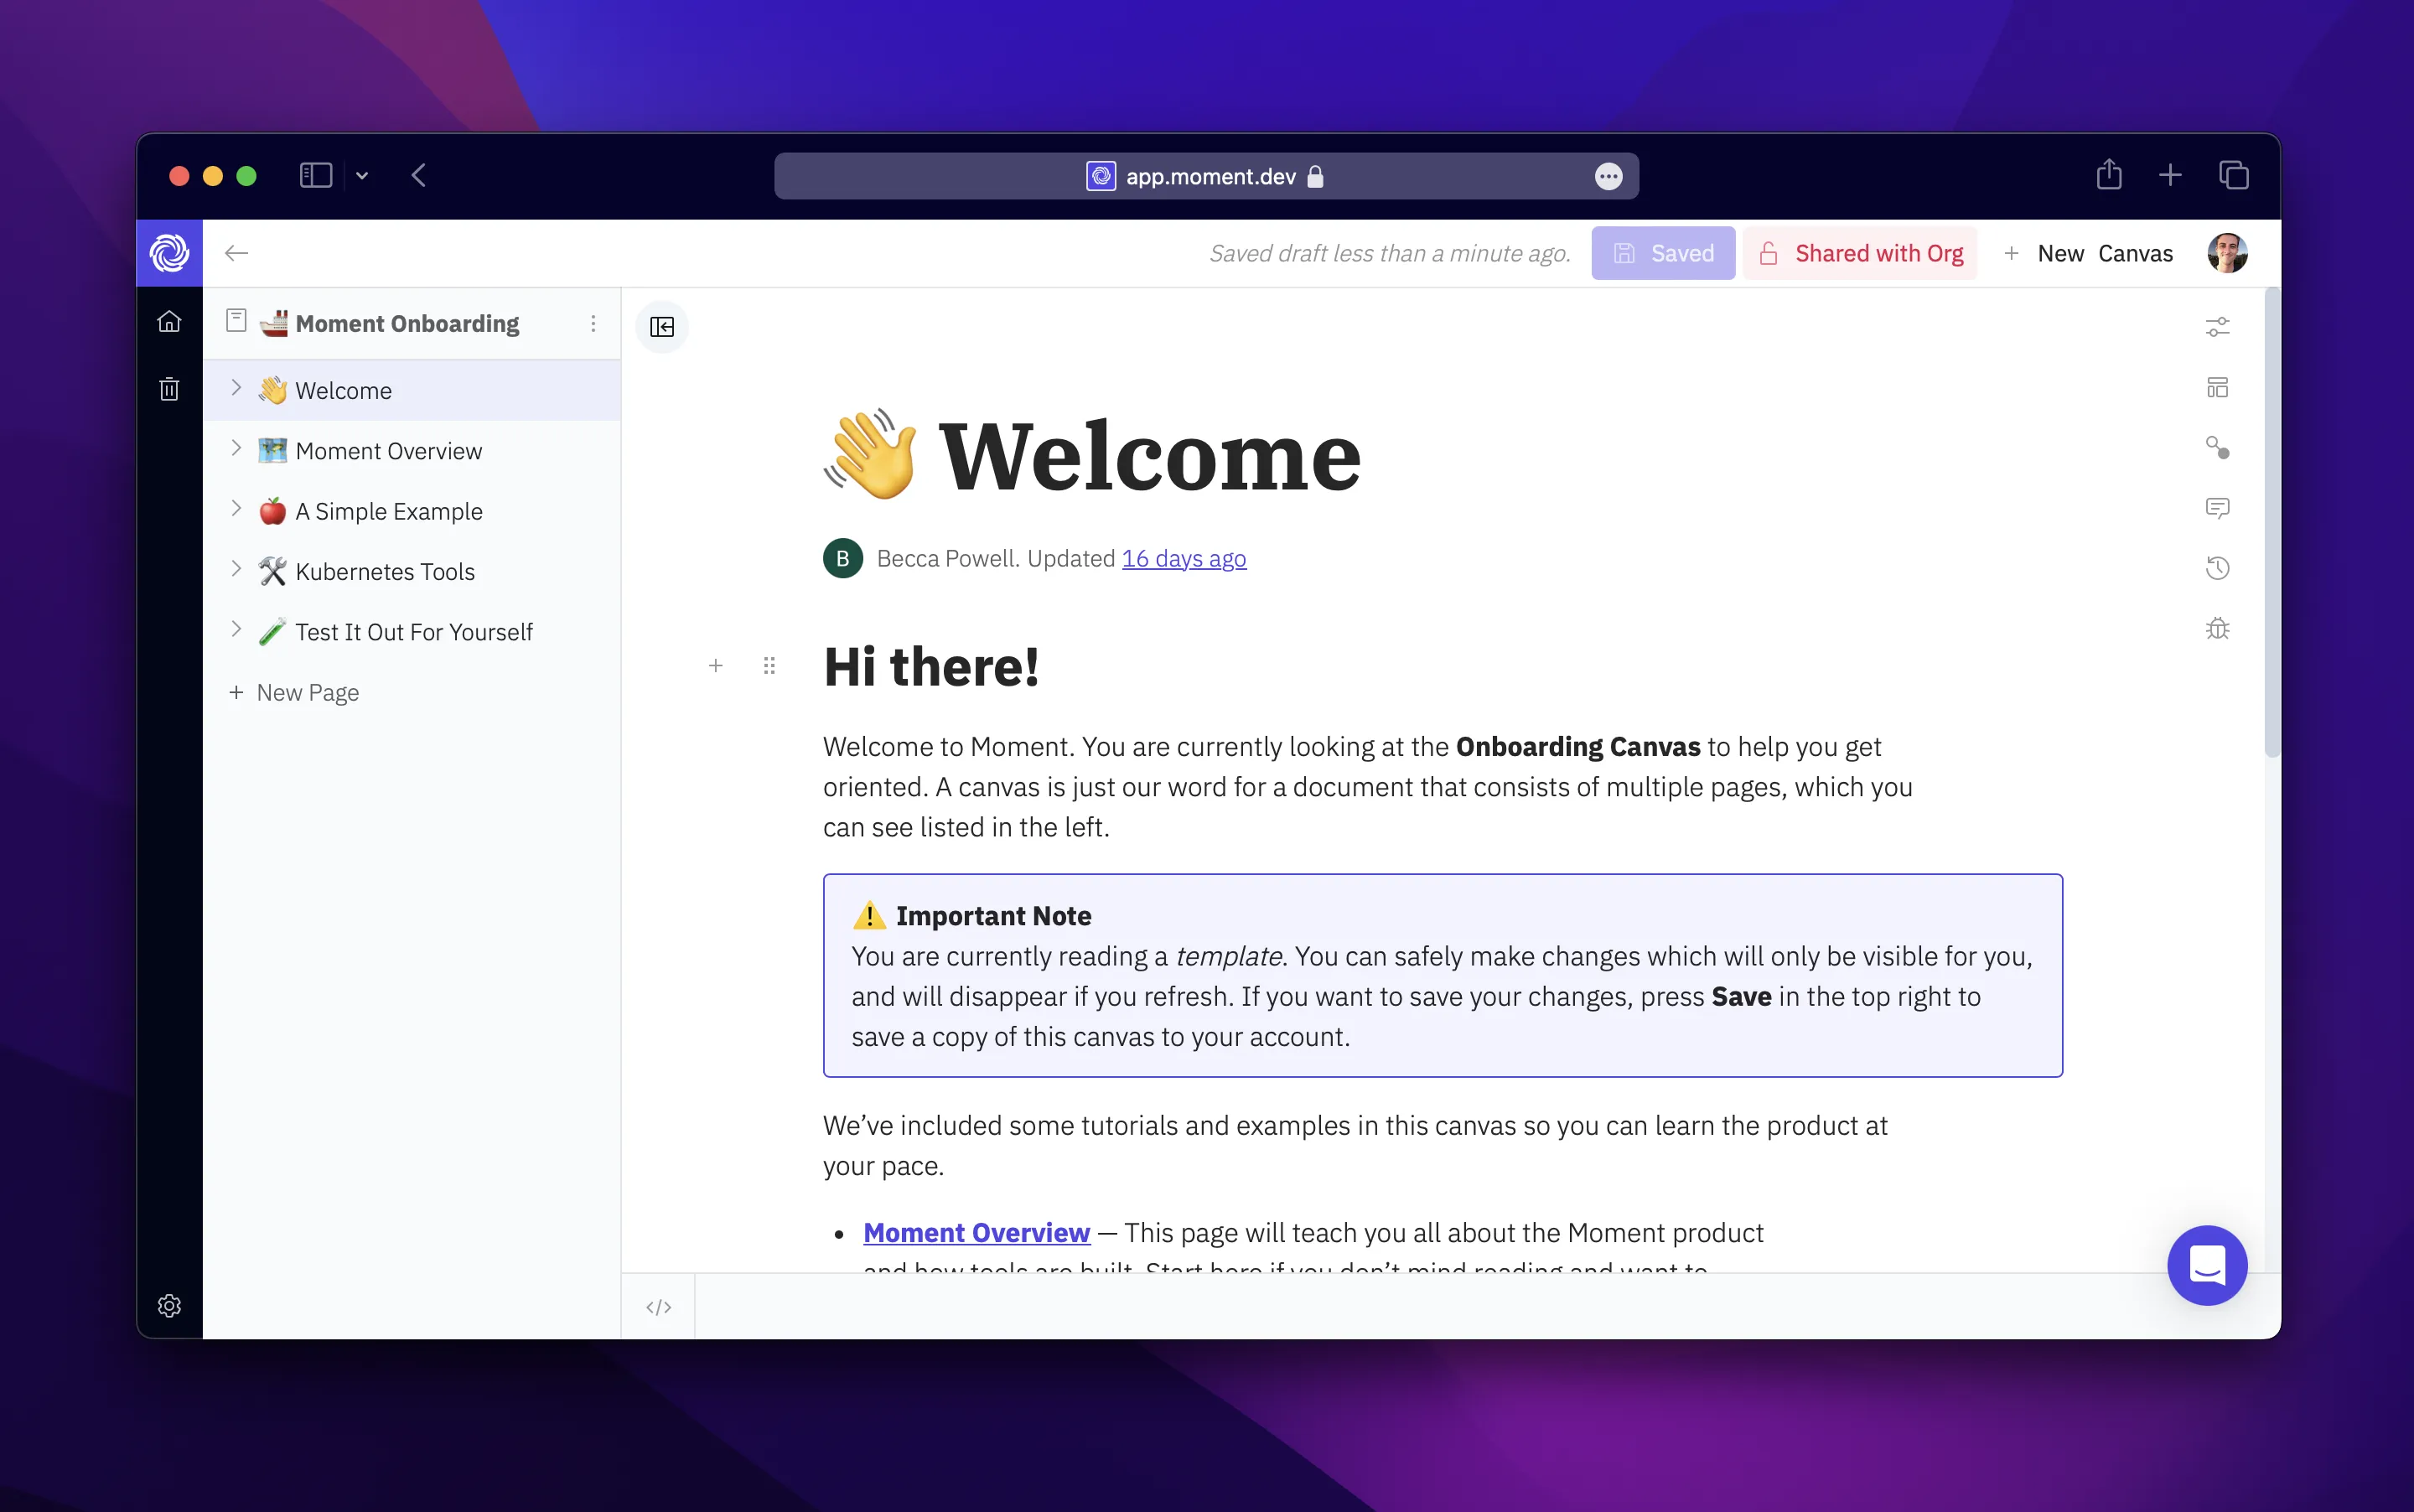Expand the Kubernetes Tools page
The image size is (2414, 1512).
(236, 569)
